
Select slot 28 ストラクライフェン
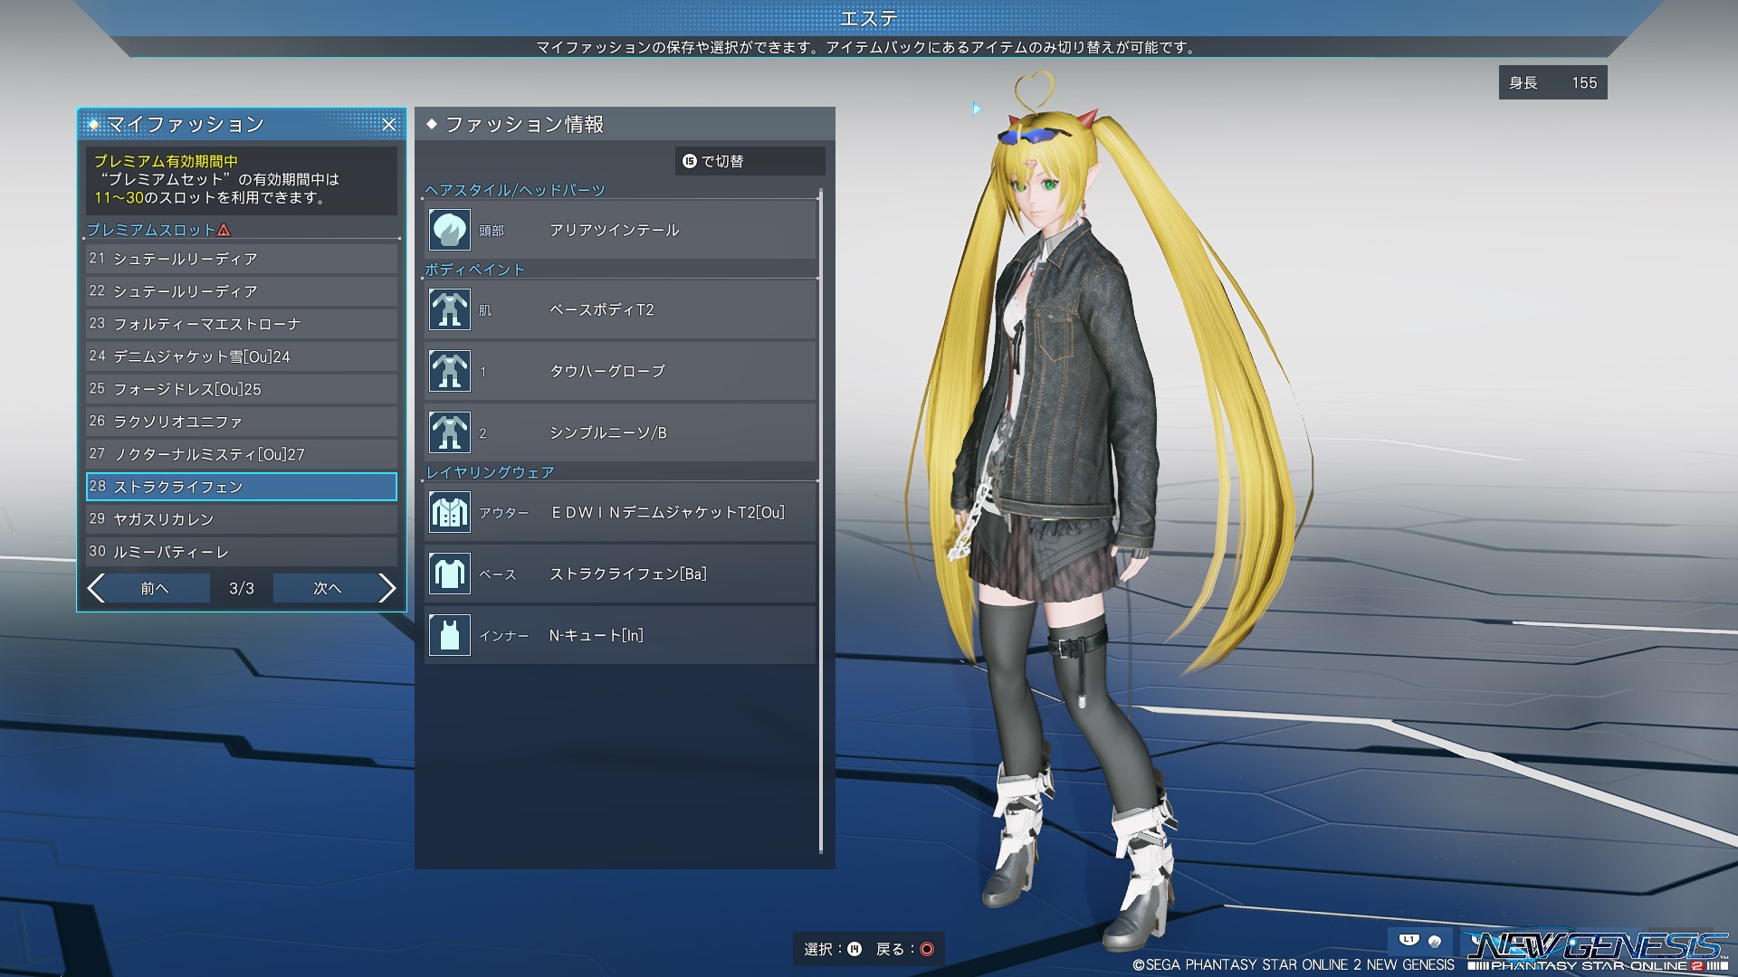tap(242, 487)
